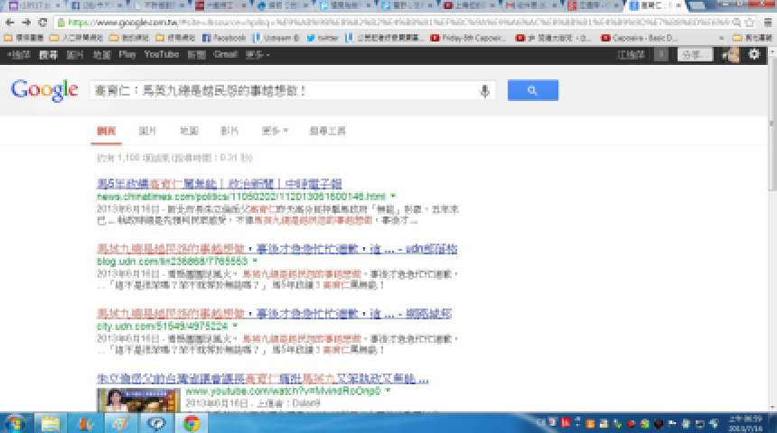
Task: Click inside the Google search input field
Action: (x=280, y=90)
